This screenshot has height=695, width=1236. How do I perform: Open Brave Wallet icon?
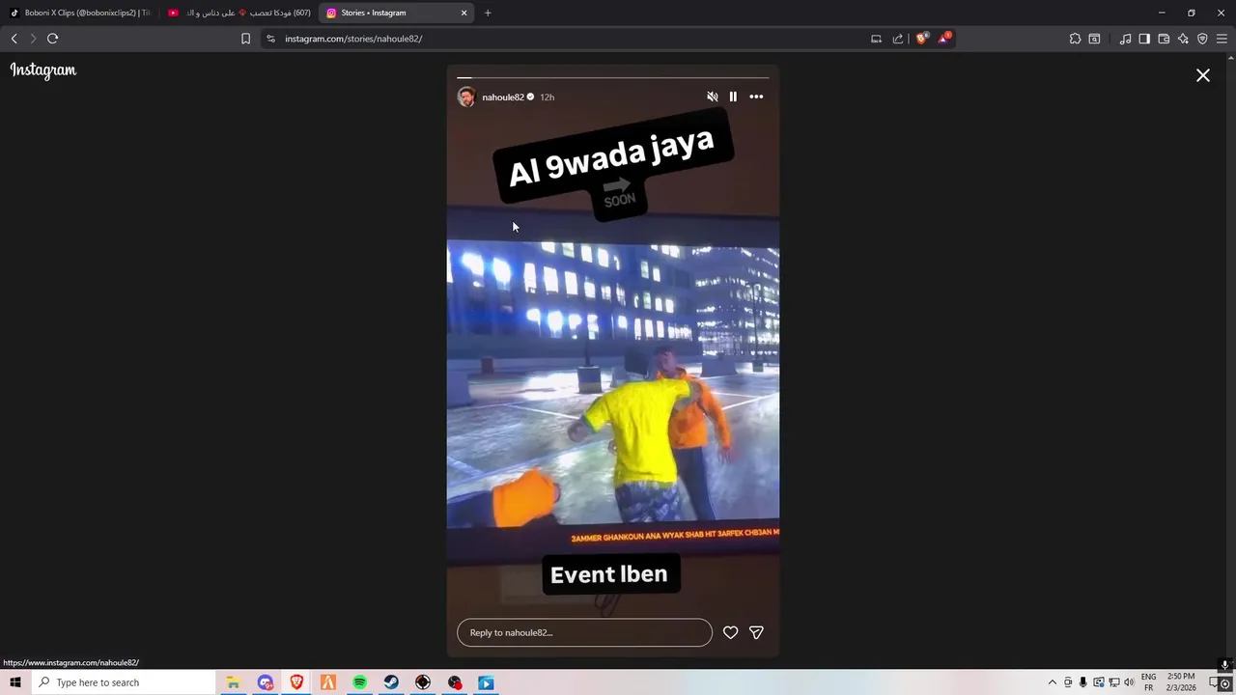[1164, 39]
